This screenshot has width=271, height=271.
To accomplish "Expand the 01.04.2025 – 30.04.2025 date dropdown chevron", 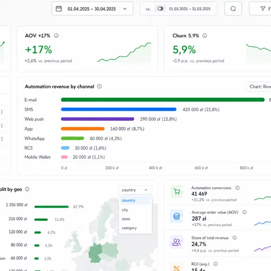I will coord(125,9).
